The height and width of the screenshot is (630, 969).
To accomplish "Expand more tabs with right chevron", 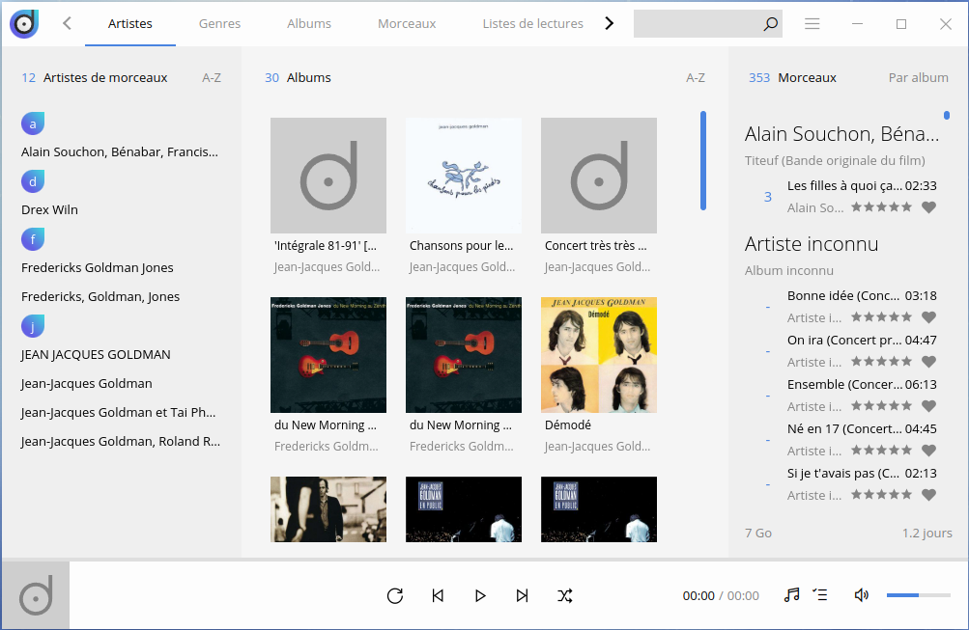I will [x=609, y=23].
